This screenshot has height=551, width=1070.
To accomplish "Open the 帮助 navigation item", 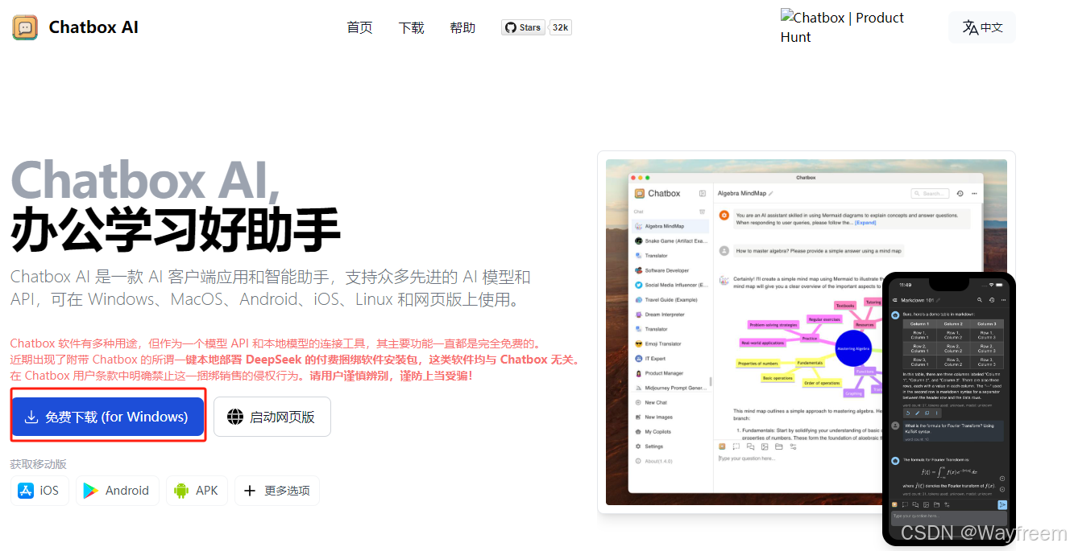I will pos(462,27).
